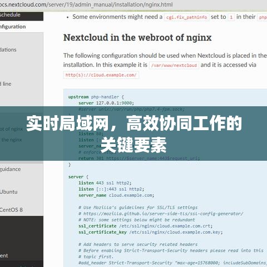267x267 pixels.
Task: Click the 'server_name cloud.example.com;' code line
Action: click(116, 195)
